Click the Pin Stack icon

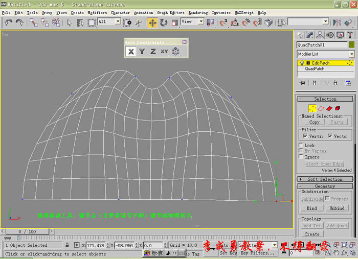[302, 83]
